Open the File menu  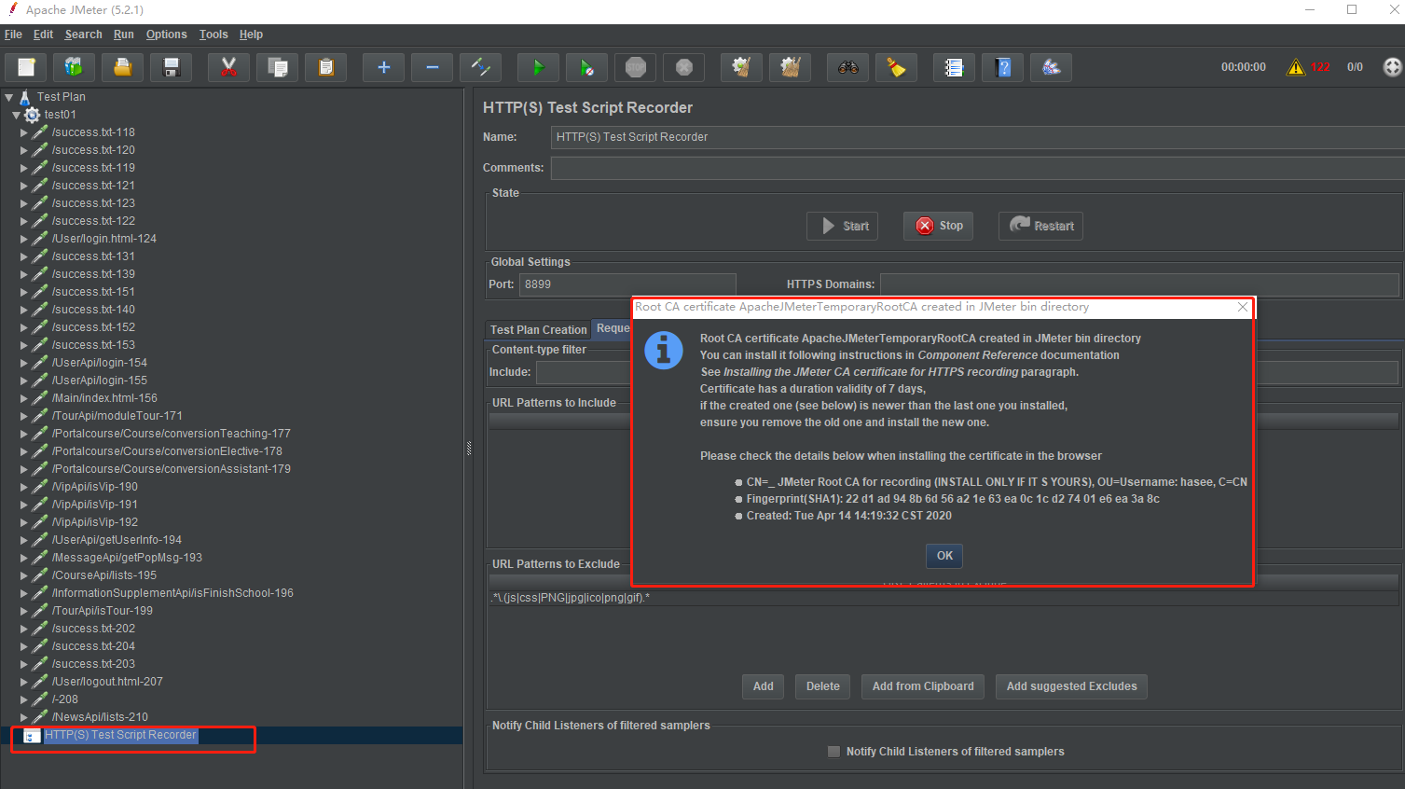click(x=13, y=35)
